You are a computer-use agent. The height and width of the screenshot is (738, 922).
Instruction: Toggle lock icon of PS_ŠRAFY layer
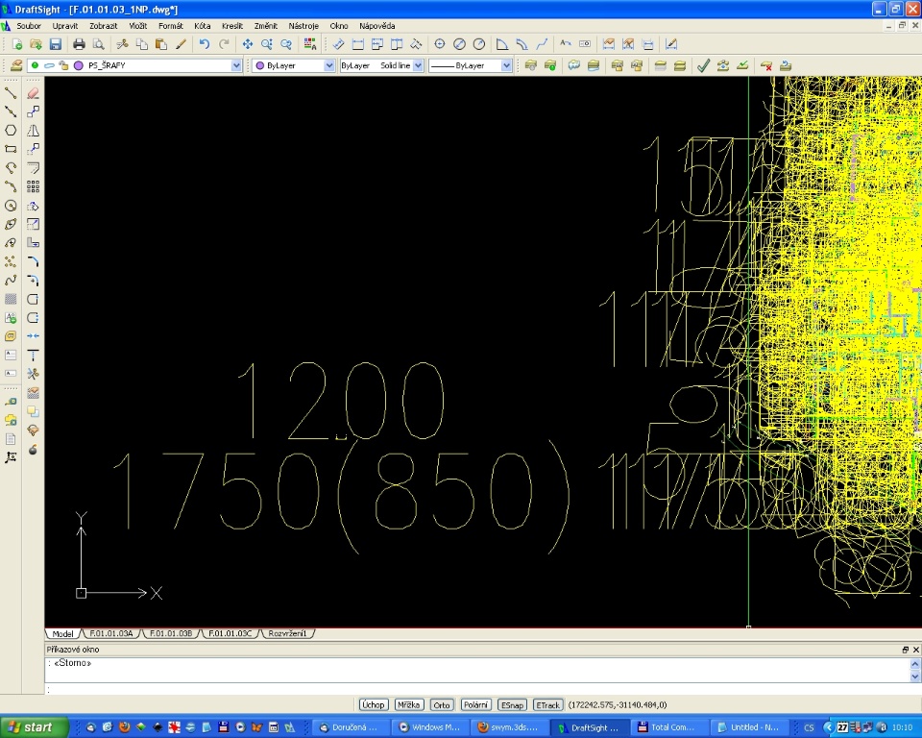point(63,65)
